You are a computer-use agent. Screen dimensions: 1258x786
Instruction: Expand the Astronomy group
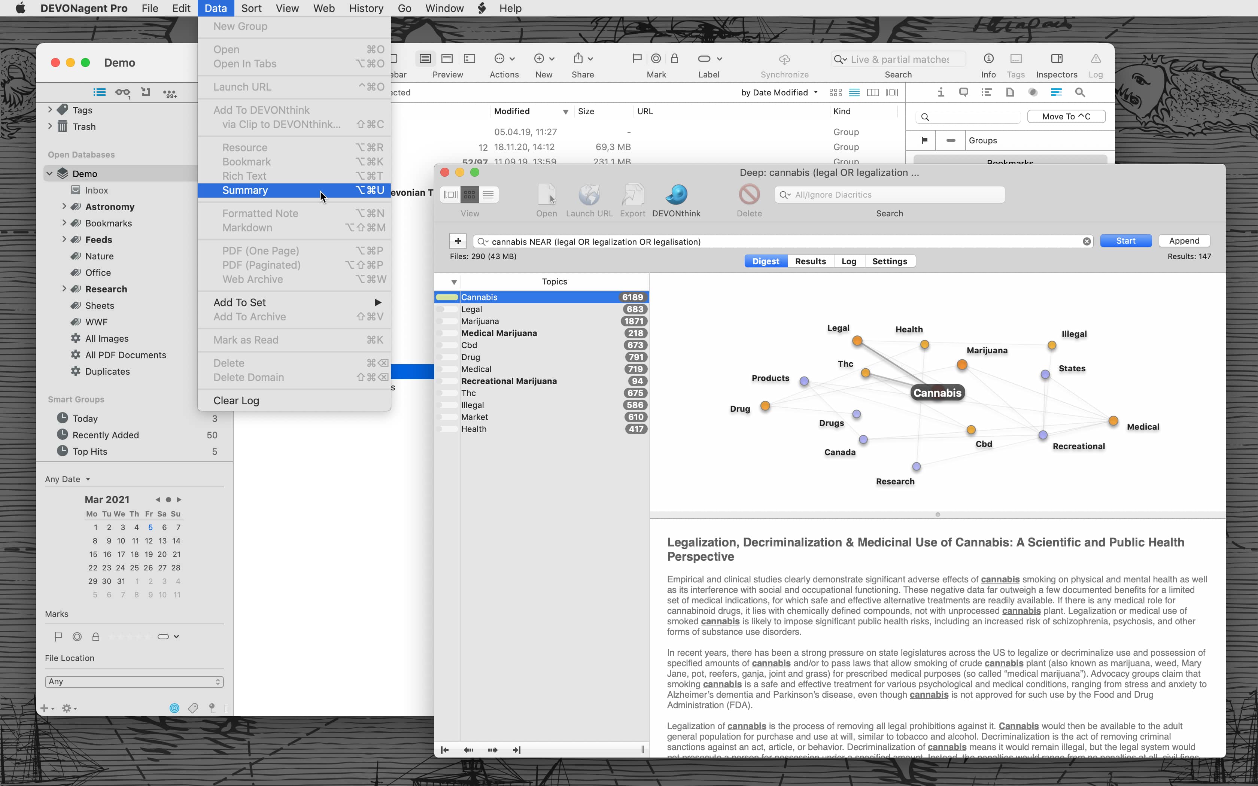[64, 206]
